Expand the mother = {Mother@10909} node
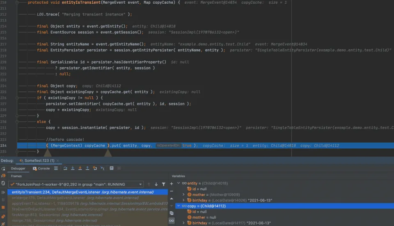 (183, 194)
